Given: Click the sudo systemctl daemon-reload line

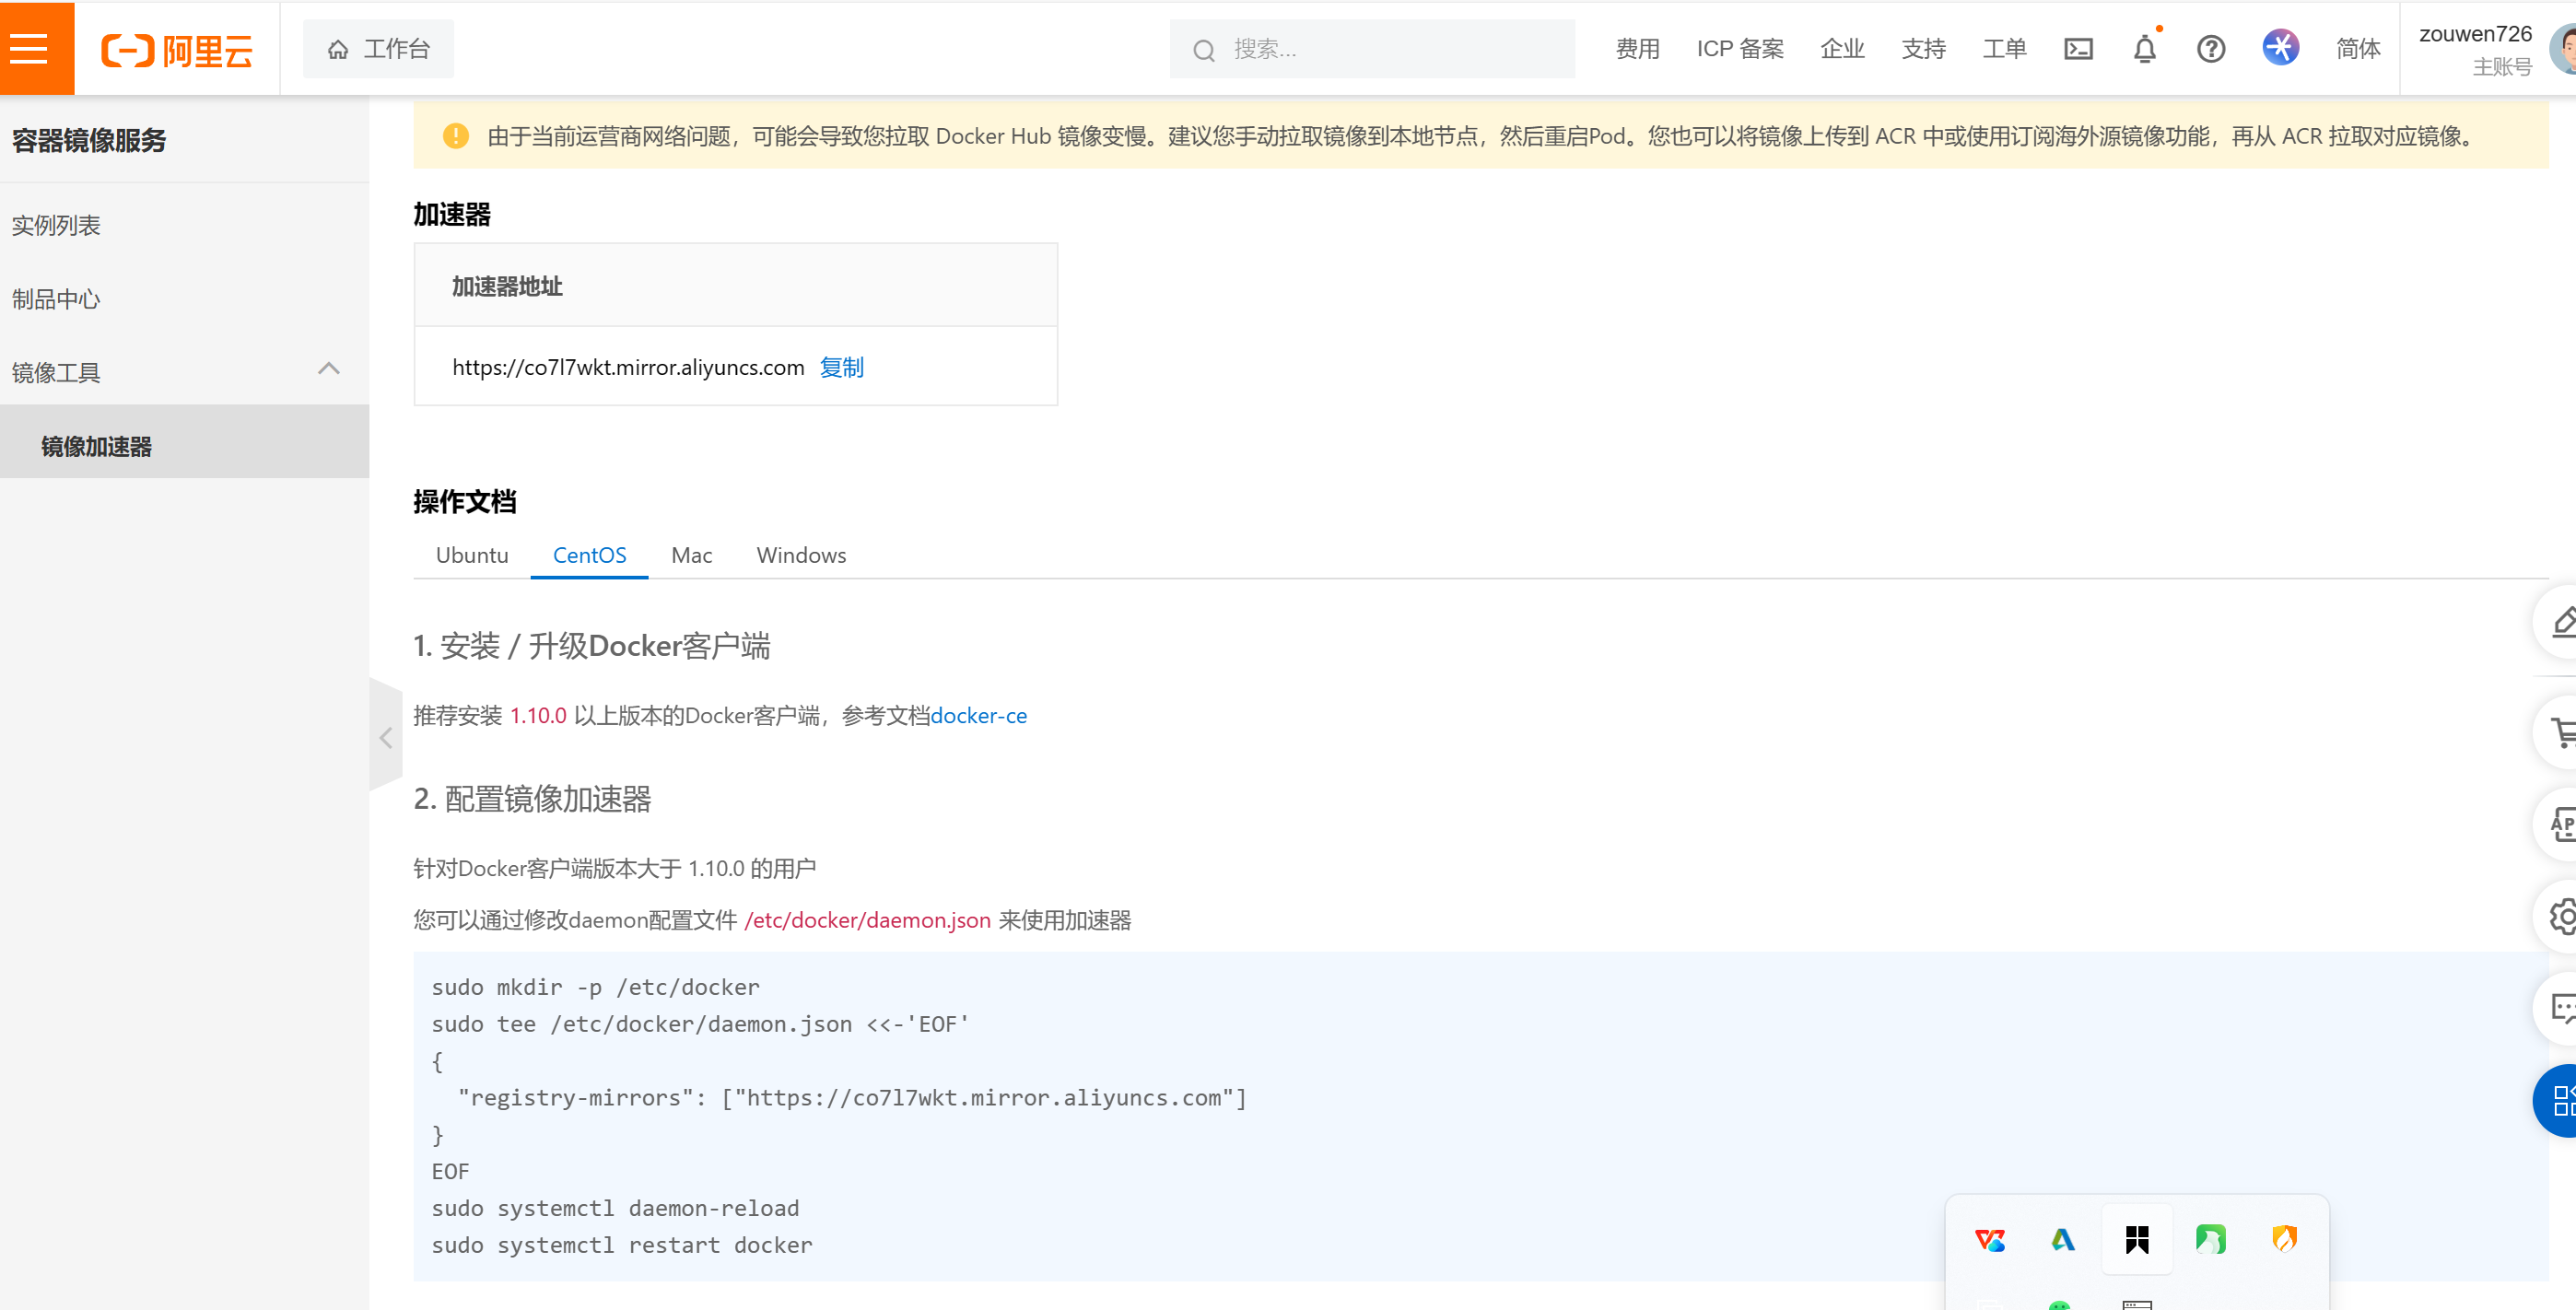Looking at the screenshot, I should pyautogui.click(x=616, y=1208).
